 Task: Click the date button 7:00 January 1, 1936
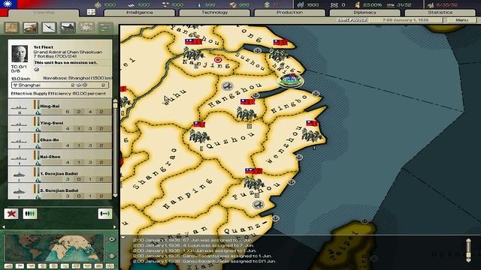tap(406, 20)
